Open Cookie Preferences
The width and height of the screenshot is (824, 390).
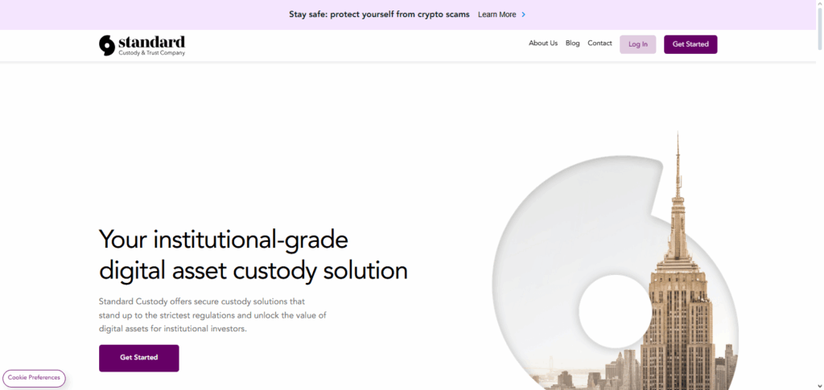pyautogui.click(x=34, y=378)
